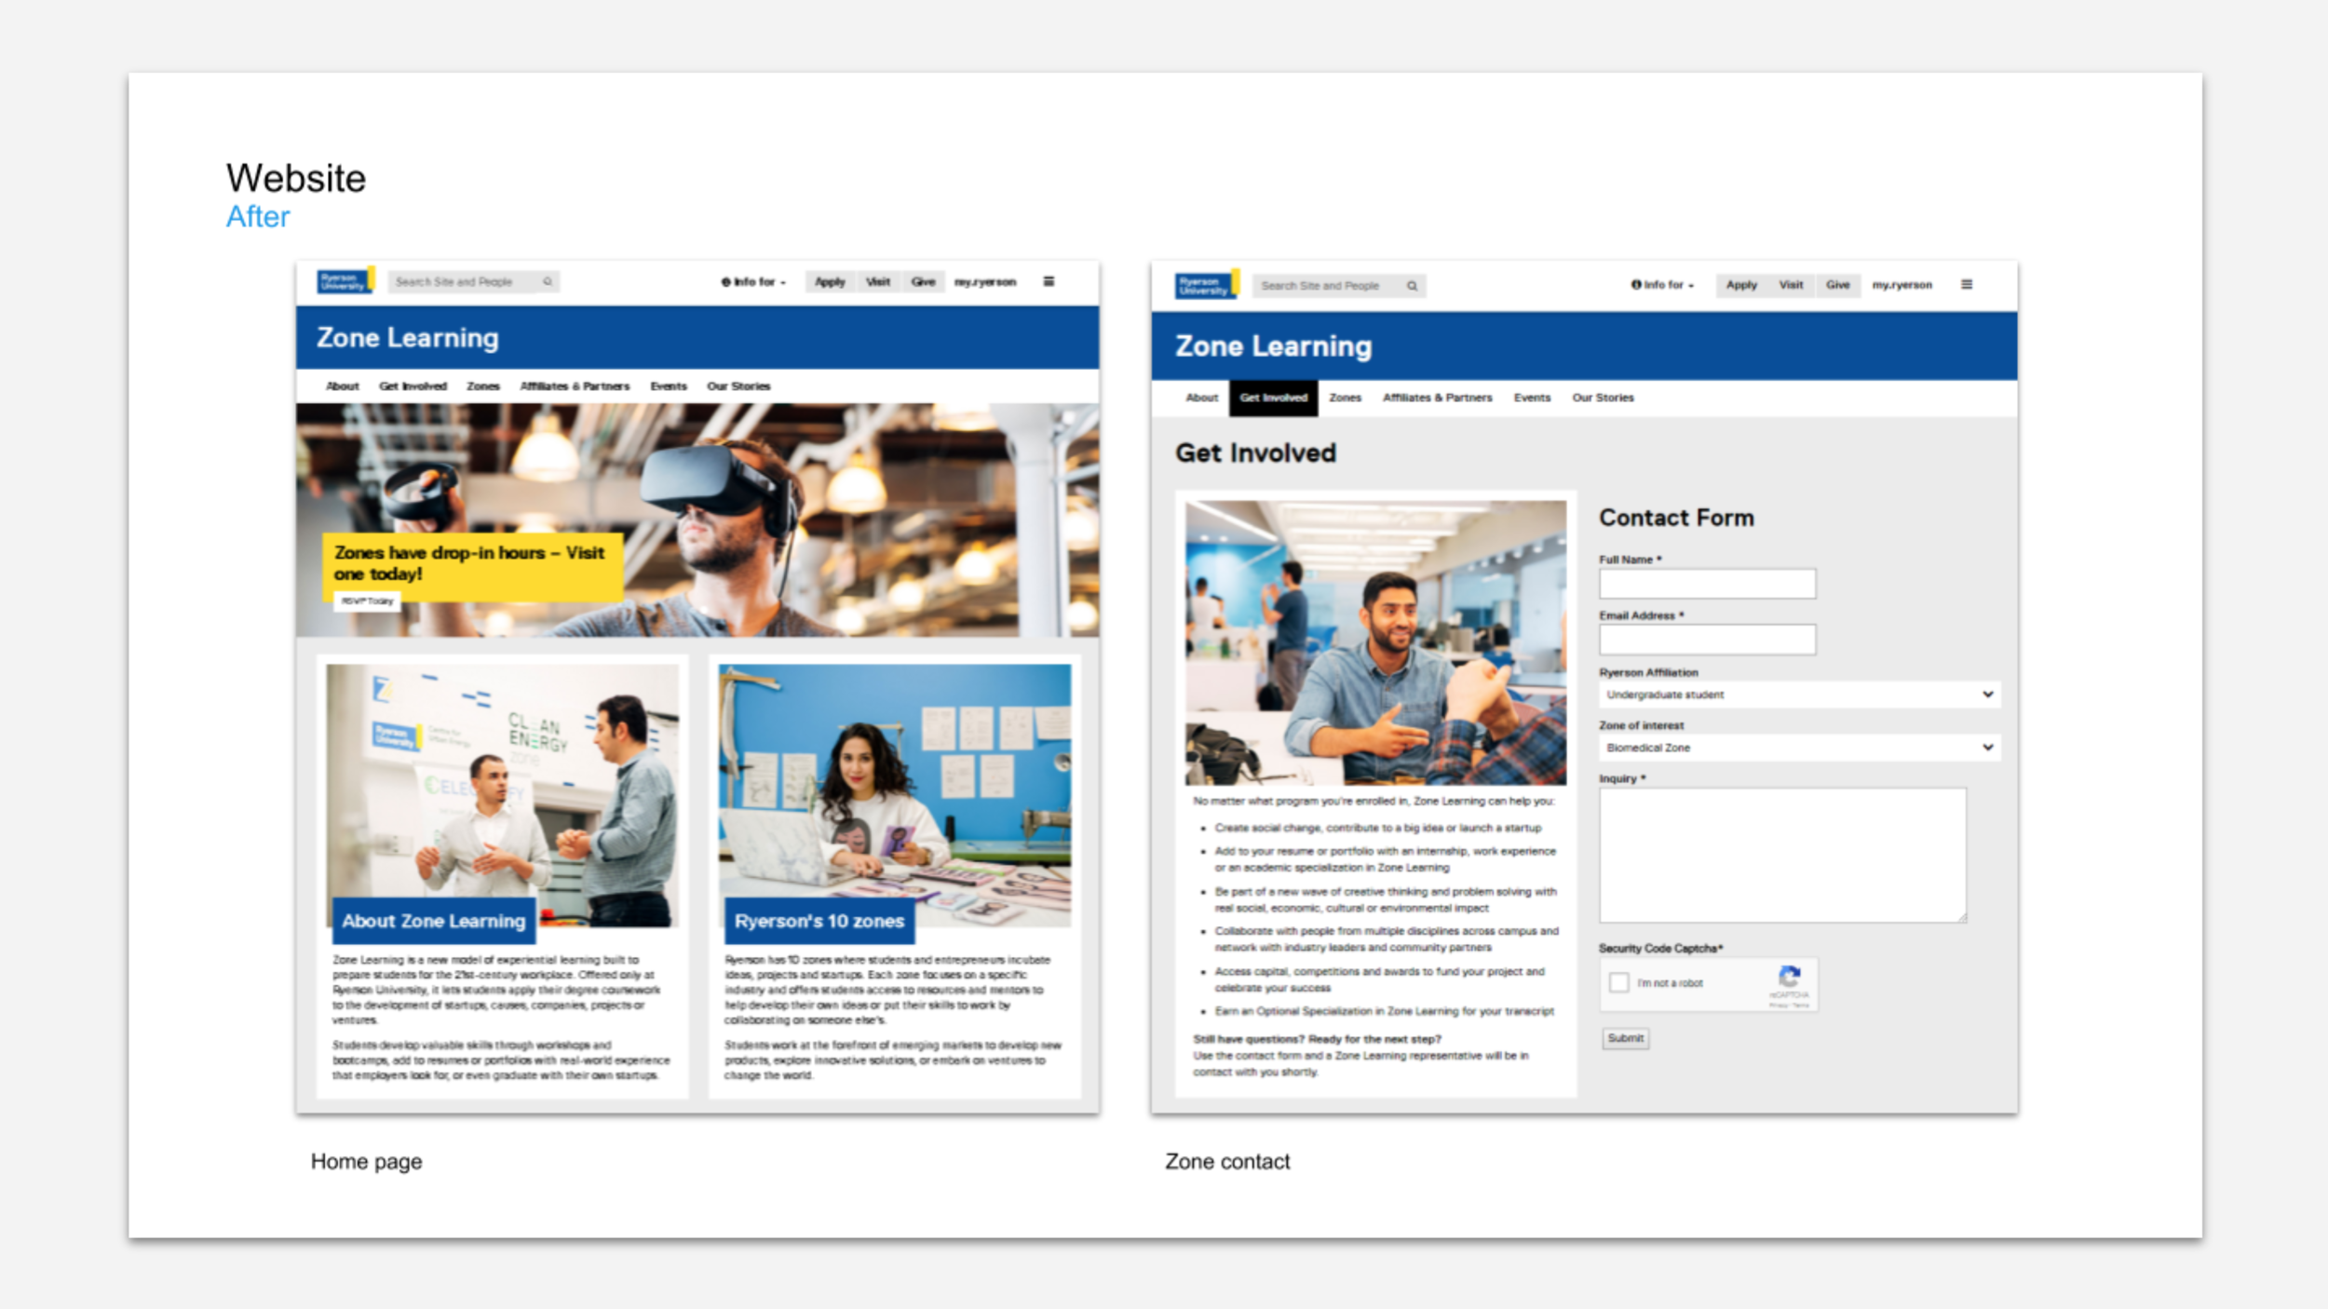Screen dimensions: 2328x1309
Task: Select the Get Involved tab on the contact page
Action: click(x=1273, y=398)
